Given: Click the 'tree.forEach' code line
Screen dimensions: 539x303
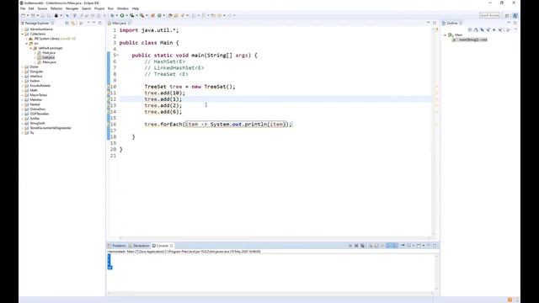Looking at the screenshot, I should [x=218, y=124].
